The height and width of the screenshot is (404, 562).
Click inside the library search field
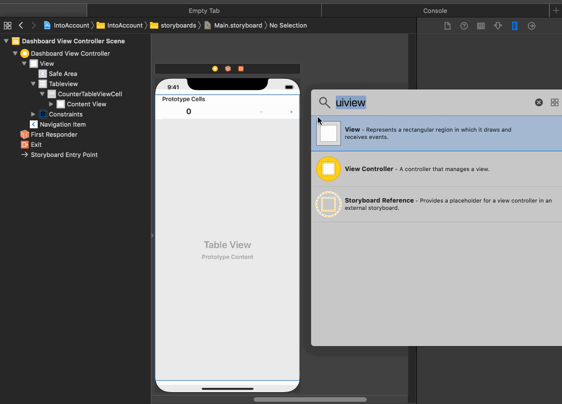tap(394, 102)
